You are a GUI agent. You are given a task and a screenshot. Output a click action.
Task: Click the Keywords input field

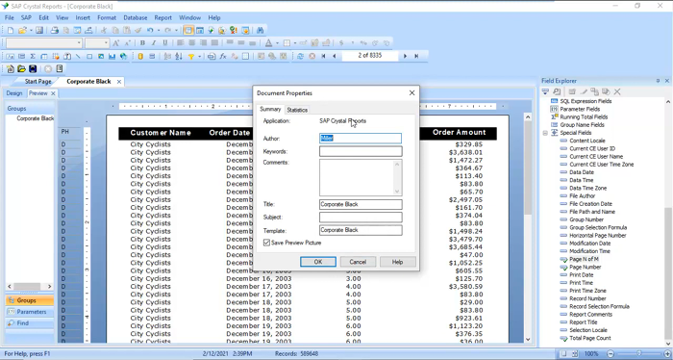coord(361,151)
